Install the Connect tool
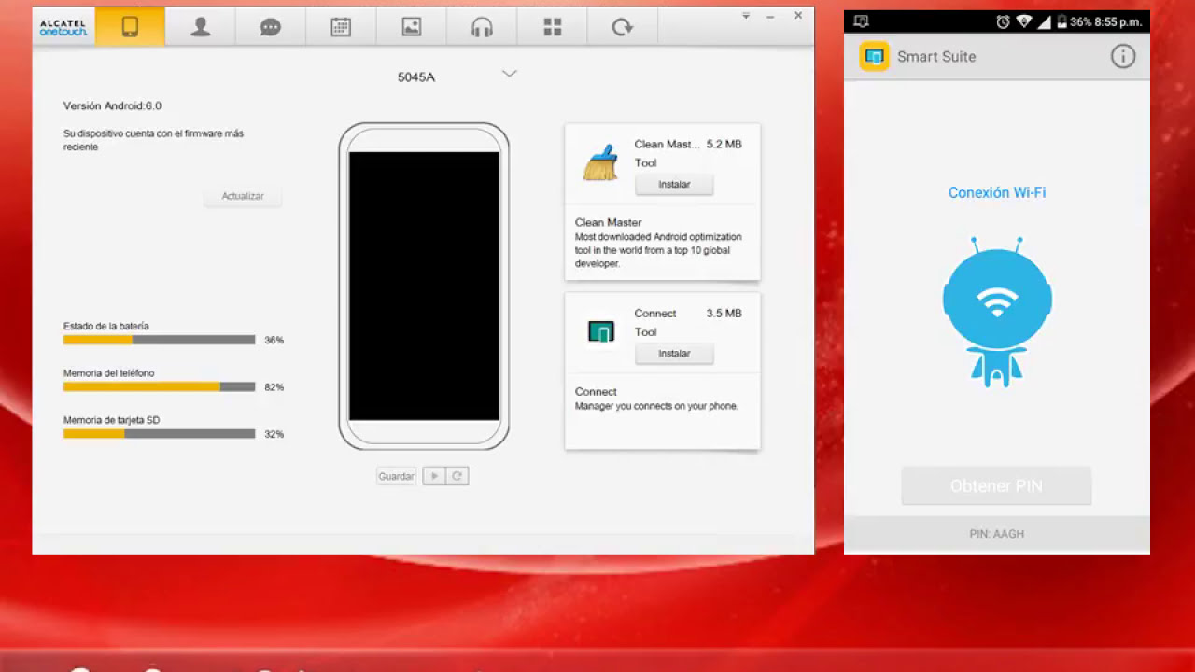Viewport: 1195px width, 672px height. [x=674, y=354]
